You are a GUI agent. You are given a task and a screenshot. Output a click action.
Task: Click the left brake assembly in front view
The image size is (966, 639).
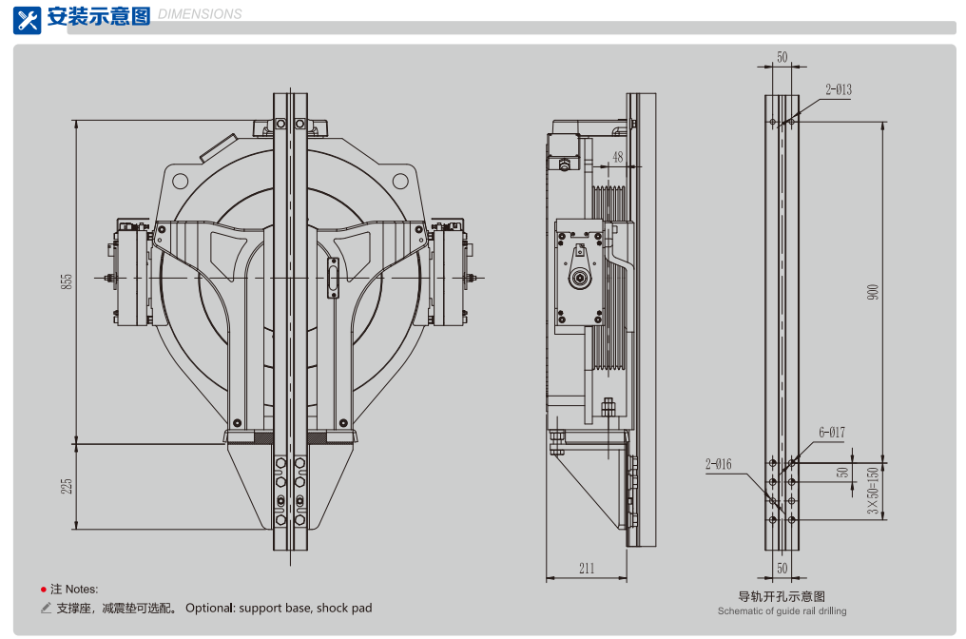point(130,277)
